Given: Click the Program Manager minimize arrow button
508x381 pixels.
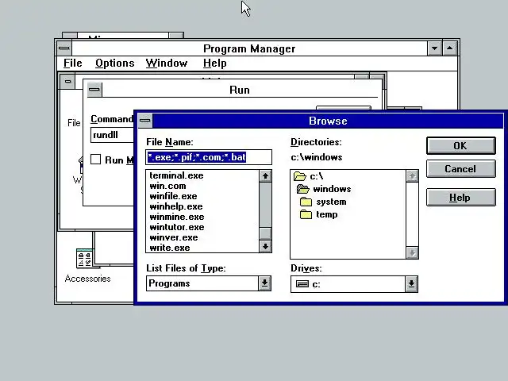Looking at the screenshot, I should click(434, 48).
